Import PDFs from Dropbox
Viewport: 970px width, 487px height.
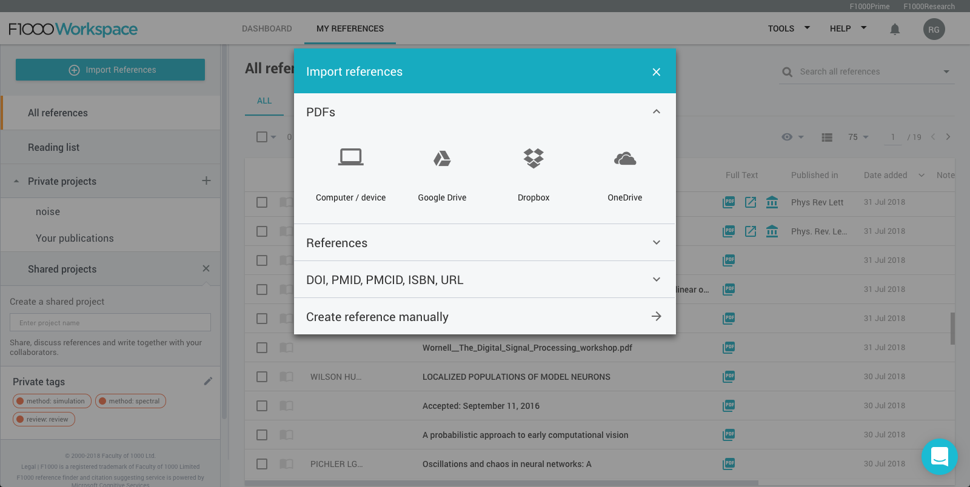point(533,174)
